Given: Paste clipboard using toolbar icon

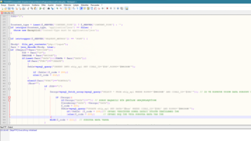Looking at the screenshot, I should click(35, 8).
